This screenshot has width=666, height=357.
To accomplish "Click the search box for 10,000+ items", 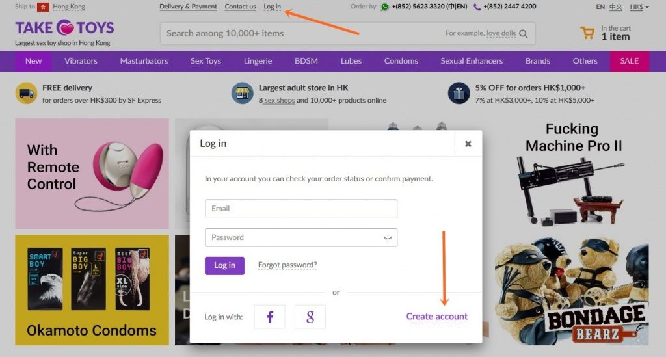I will (x=347, y=34).
